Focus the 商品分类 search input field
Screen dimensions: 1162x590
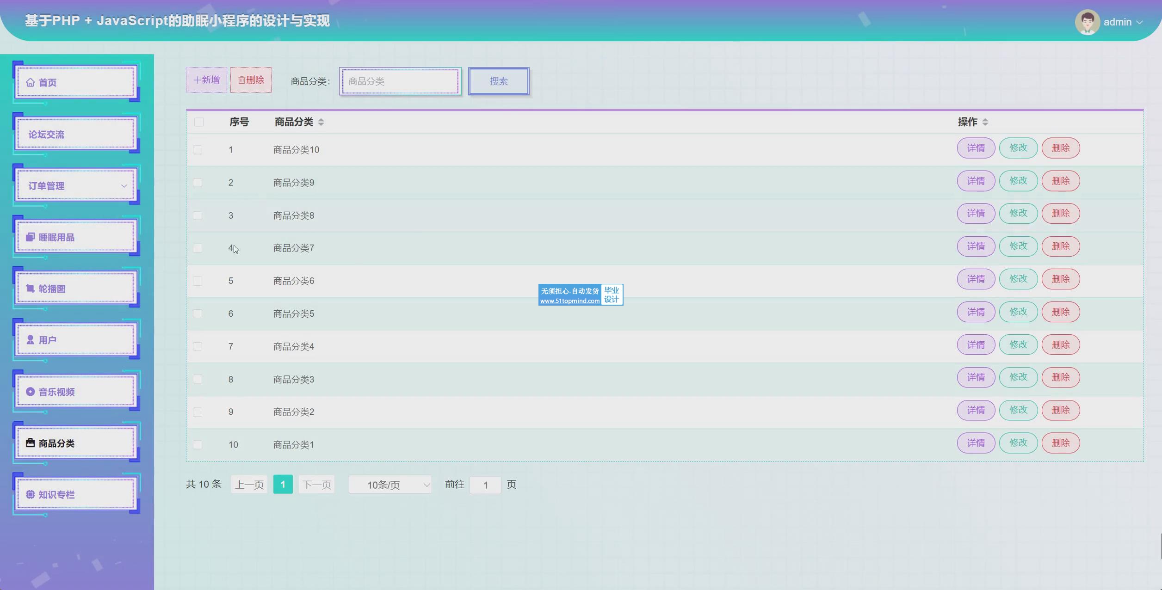[400, 81]
